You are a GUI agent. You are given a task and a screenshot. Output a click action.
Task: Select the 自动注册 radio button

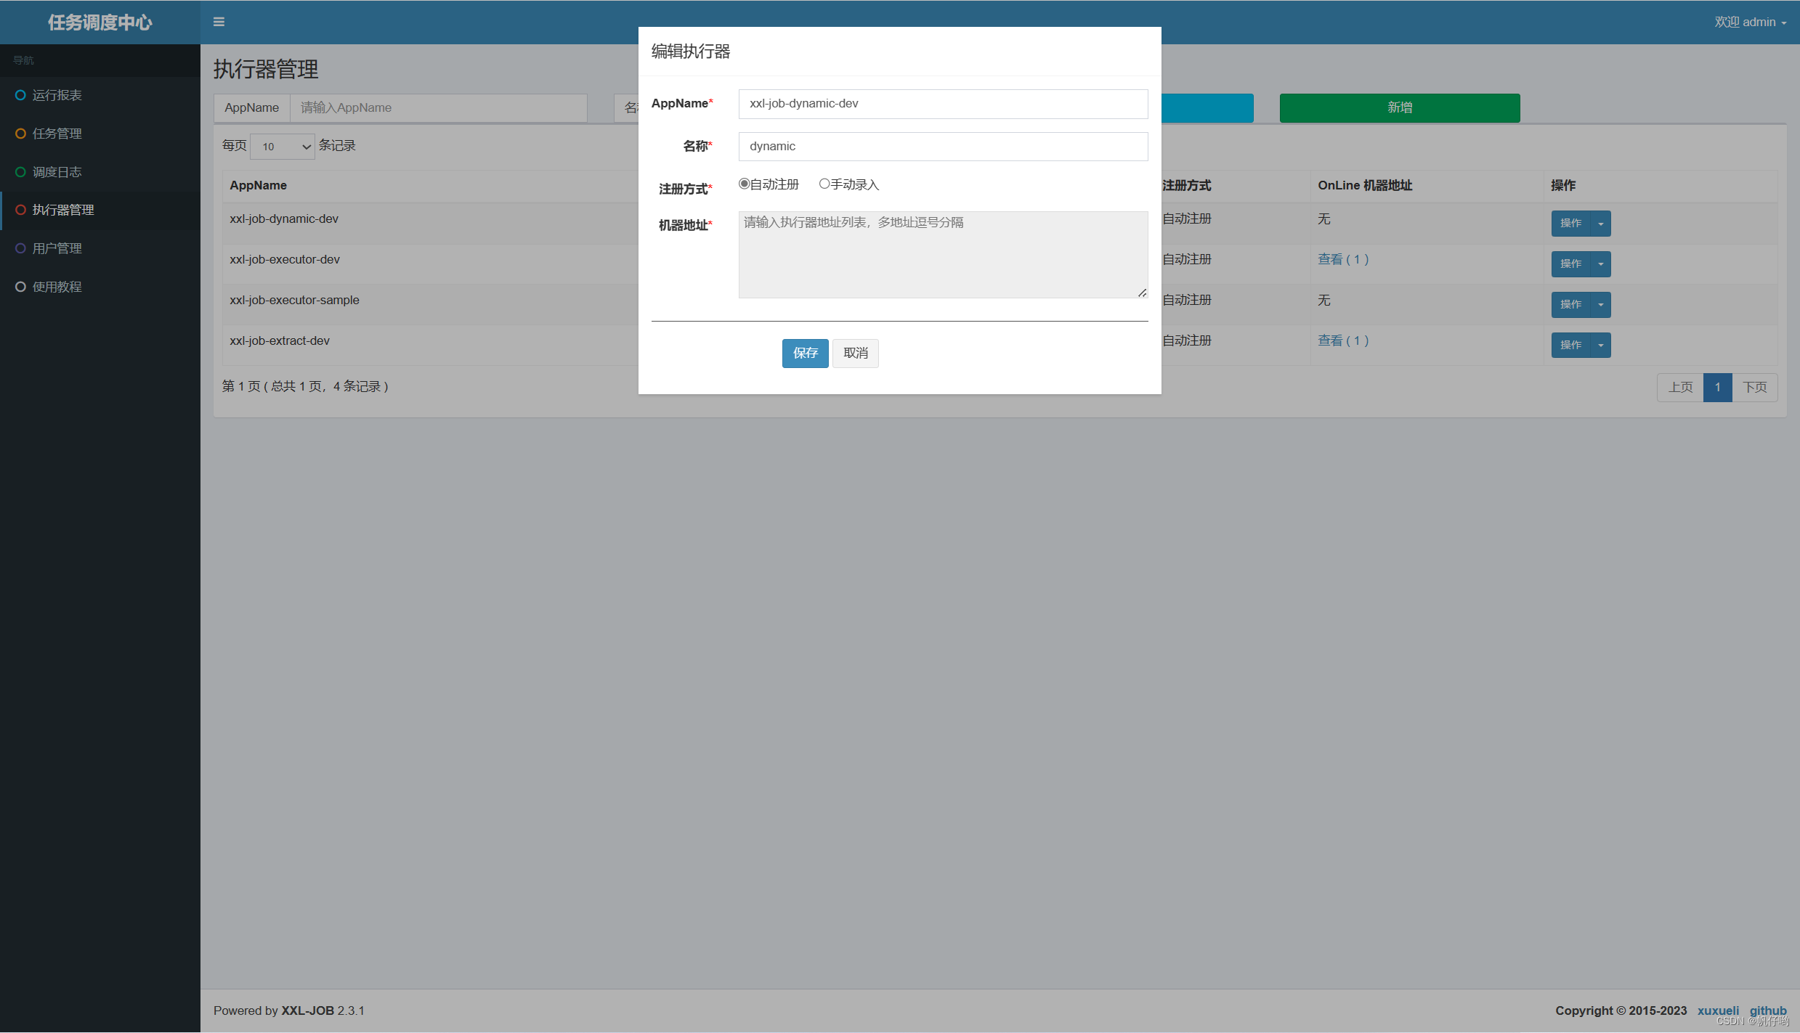[744, 184]
